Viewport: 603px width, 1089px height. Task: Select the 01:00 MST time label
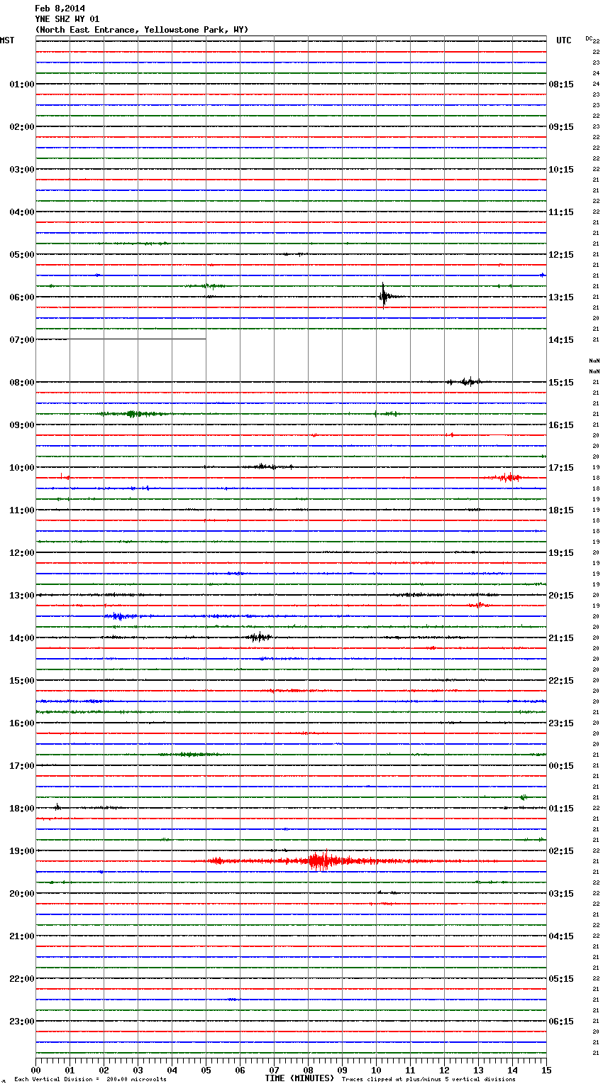pos(22,84)
